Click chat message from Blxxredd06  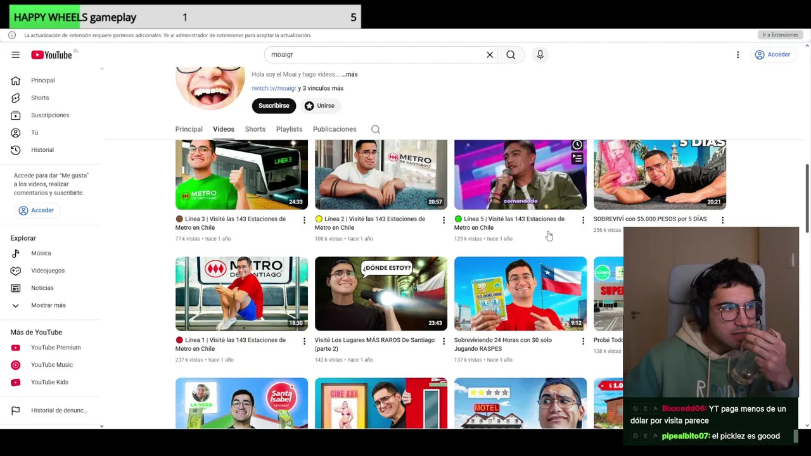coord(708,415)
